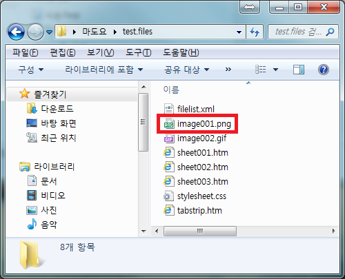Click the 바탕 화면 desktop icon
The image size is (345, 279).
[x=32, y=123]
